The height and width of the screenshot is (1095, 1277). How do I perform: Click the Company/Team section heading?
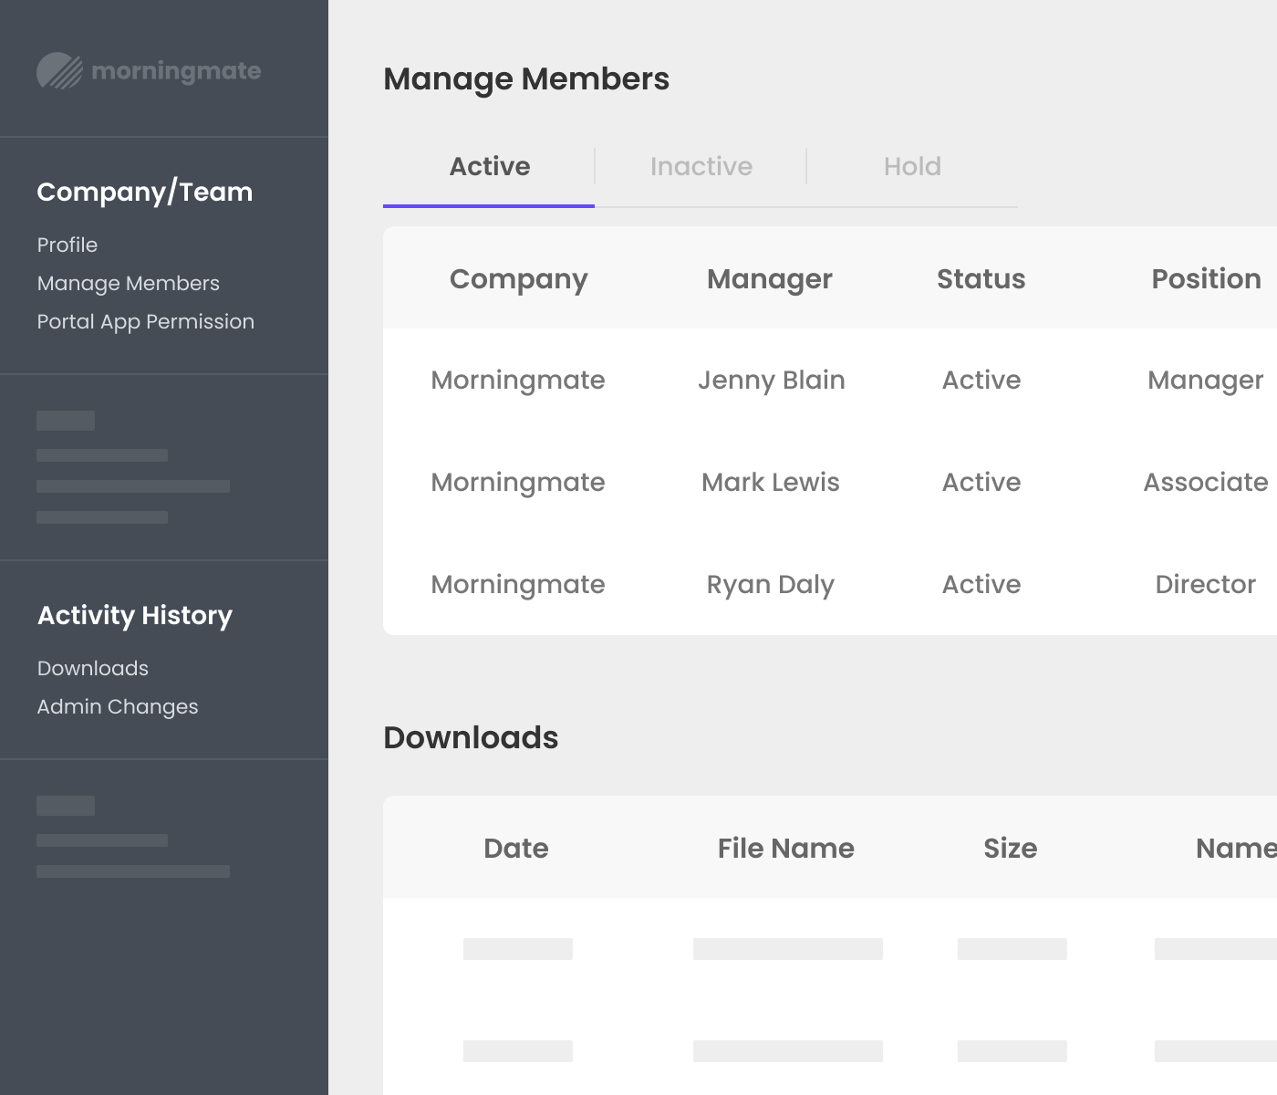(144, 192)
